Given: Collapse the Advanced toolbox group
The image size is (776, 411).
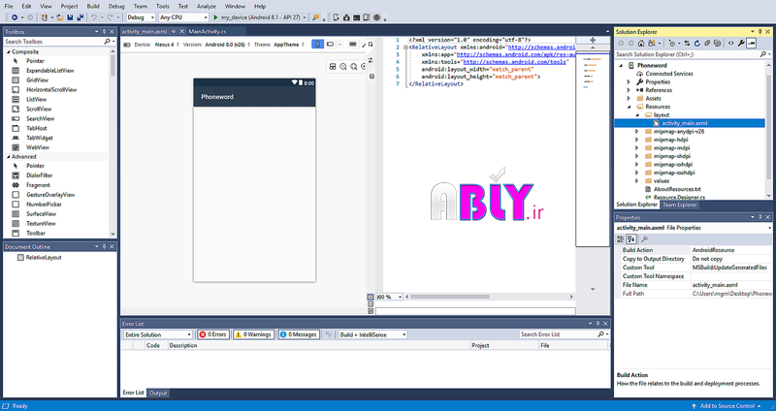Looking at the screenshot, I should click(x=8, y=157).
